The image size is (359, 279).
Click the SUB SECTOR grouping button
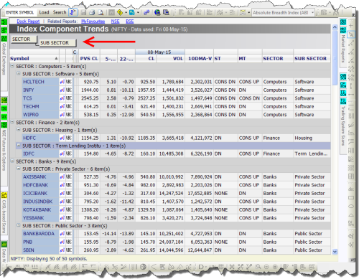(57, 43)
